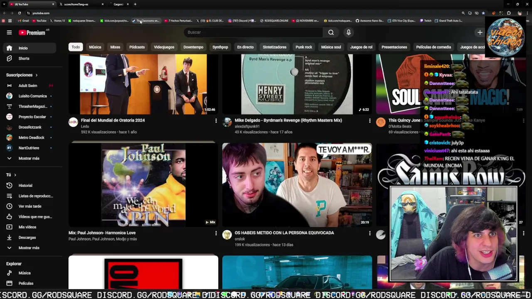The image size is (532, 299).
Task: Select the Mixes filter chip
Action: point(115,47)
